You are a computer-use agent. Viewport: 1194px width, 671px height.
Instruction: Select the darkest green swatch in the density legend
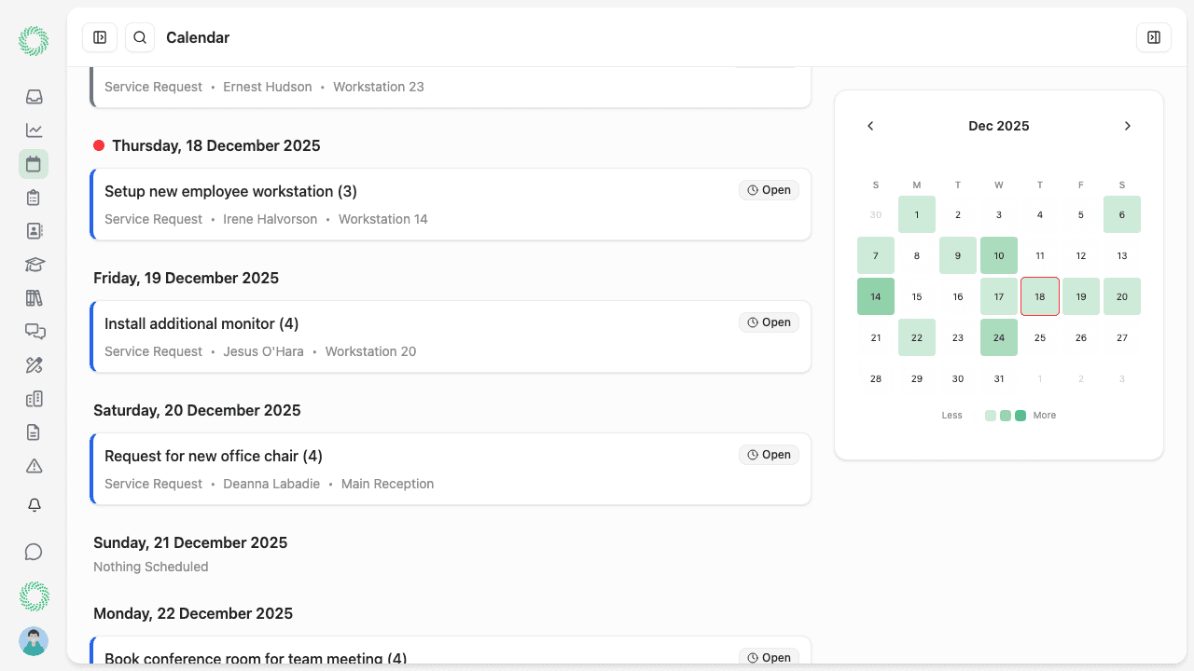[x=1020, y=415]
